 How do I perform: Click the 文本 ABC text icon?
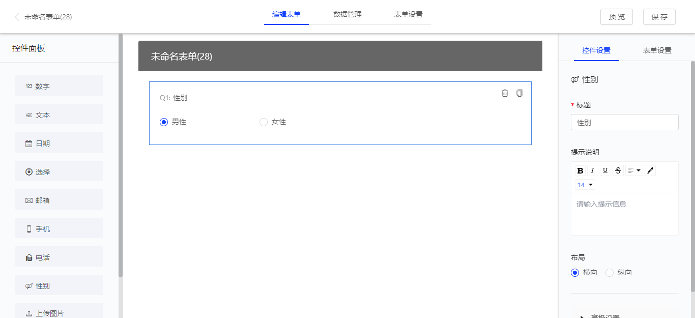click(29, 115)
